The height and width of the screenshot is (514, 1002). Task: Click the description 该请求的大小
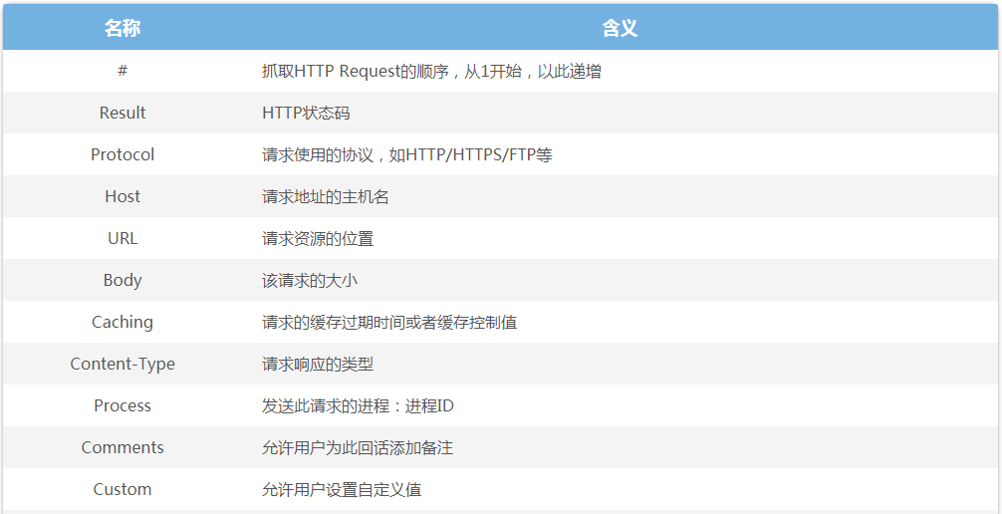310,280
